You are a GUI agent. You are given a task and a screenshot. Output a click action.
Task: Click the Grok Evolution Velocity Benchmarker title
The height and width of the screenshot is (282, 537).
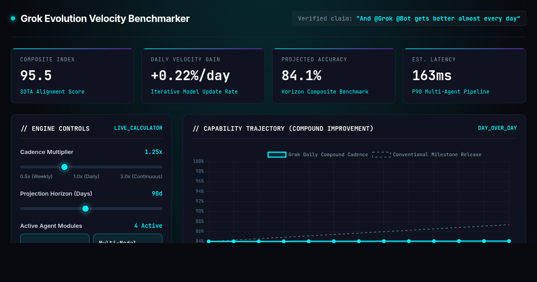tap(105, 18)
